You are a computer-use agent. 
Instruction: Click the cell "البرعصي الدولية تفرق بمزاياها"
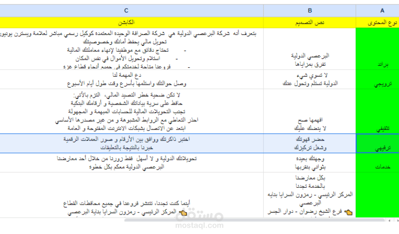(310, 49)
